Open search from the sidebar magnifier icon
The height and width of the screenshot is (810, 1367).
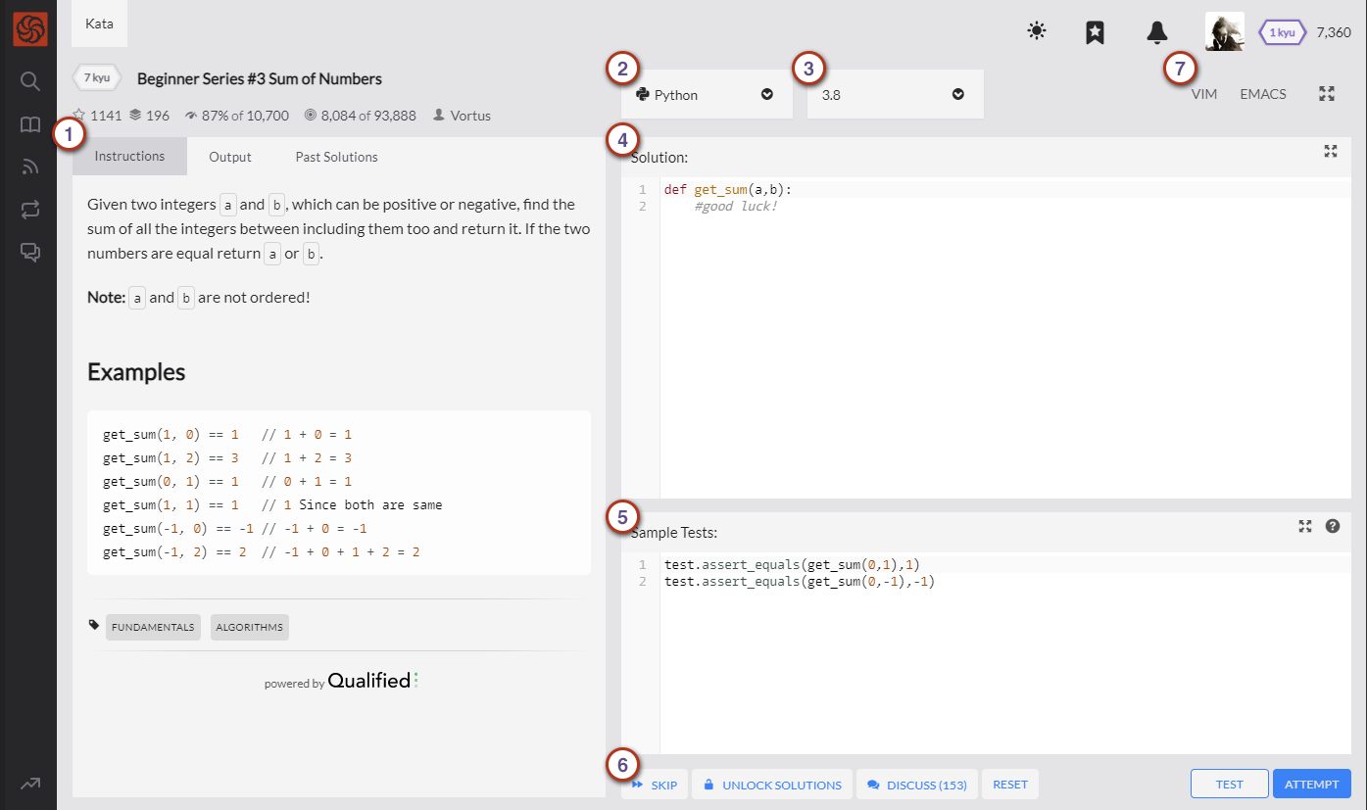point(29,80)
